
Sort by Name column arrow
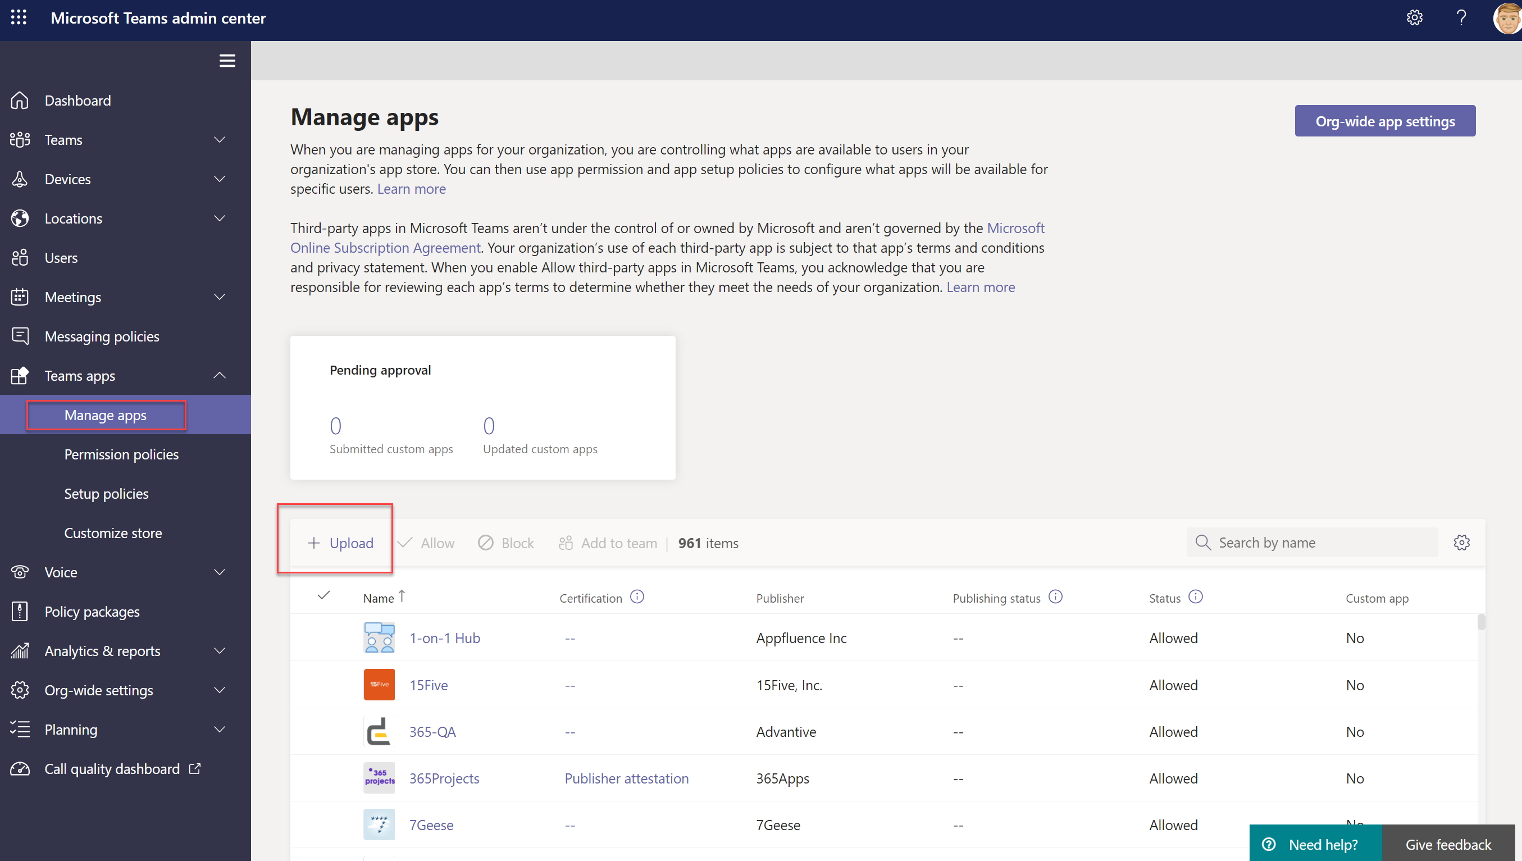pyautogui.click(x=402, y=596)
